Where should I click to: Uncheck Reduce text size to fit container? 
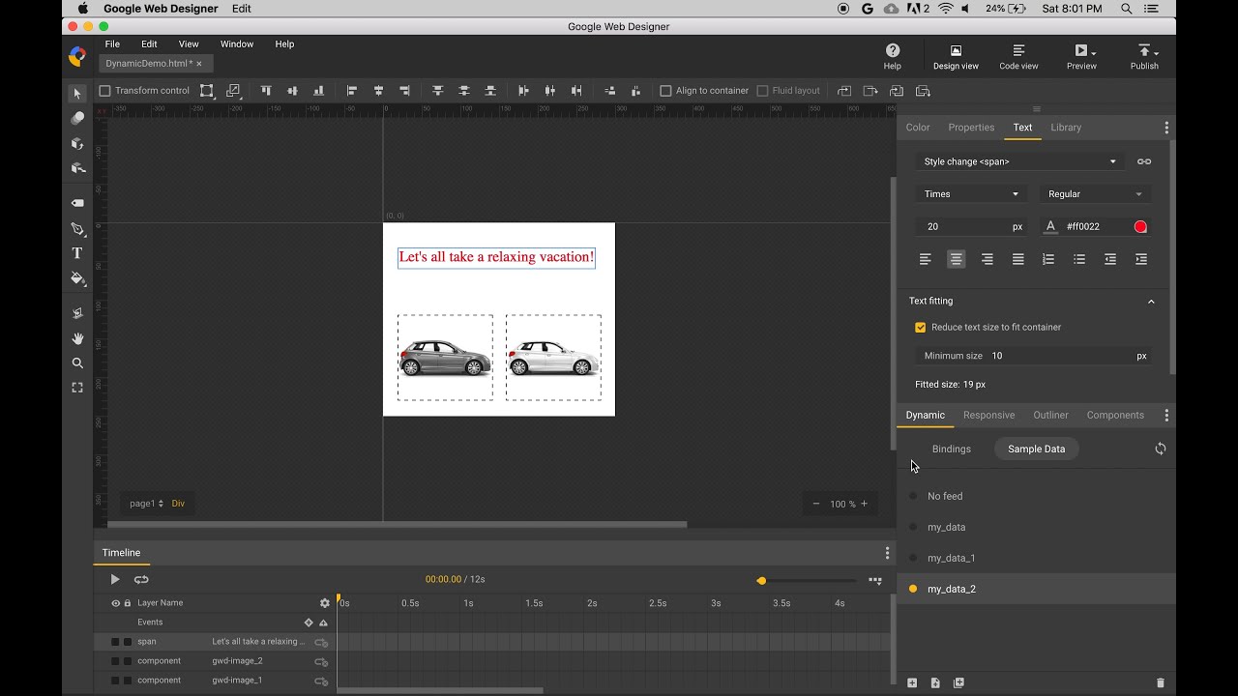920,328
